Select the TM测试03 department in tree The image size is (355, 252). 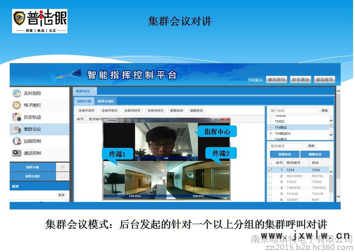point(283,134)
